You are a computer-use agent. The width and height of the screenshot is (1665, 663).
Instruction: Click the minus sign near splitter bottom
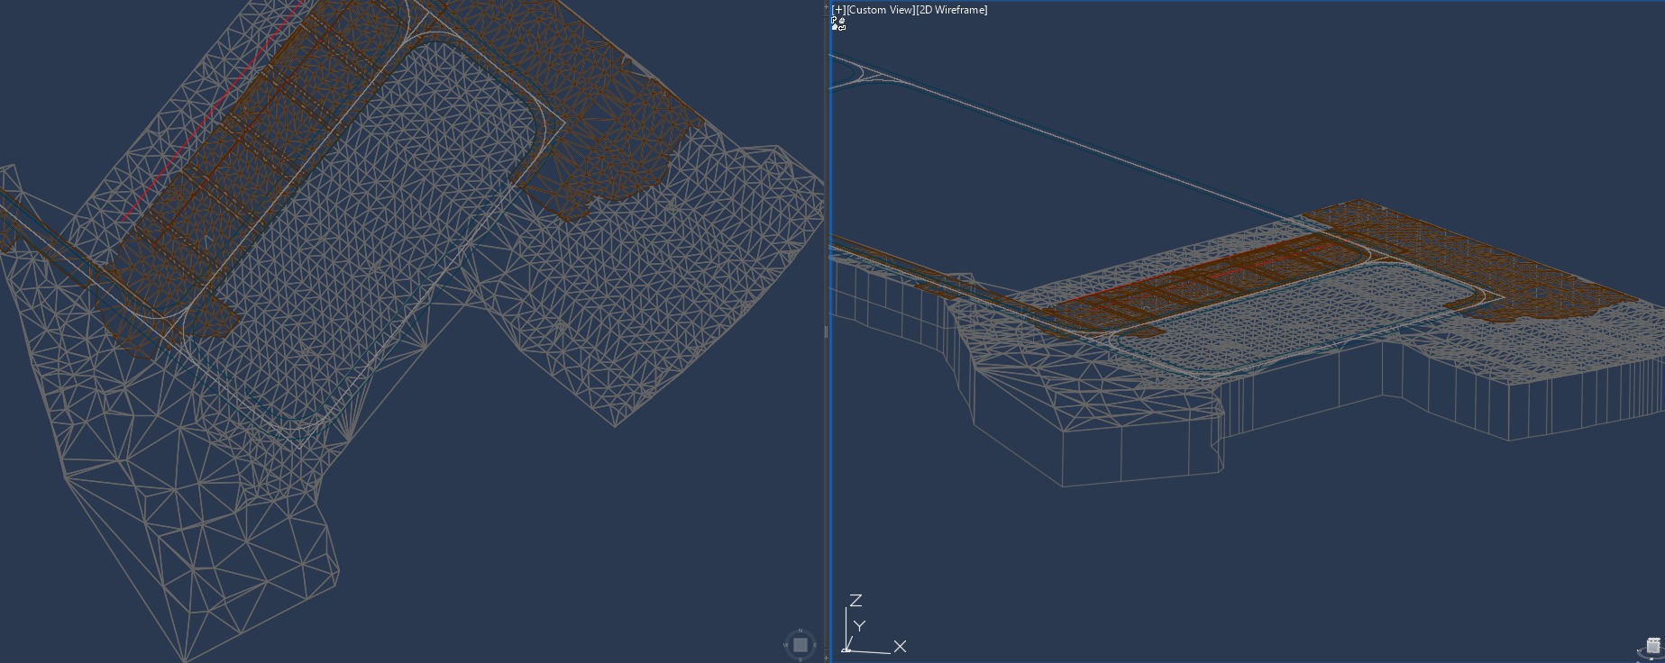(826, 648)
